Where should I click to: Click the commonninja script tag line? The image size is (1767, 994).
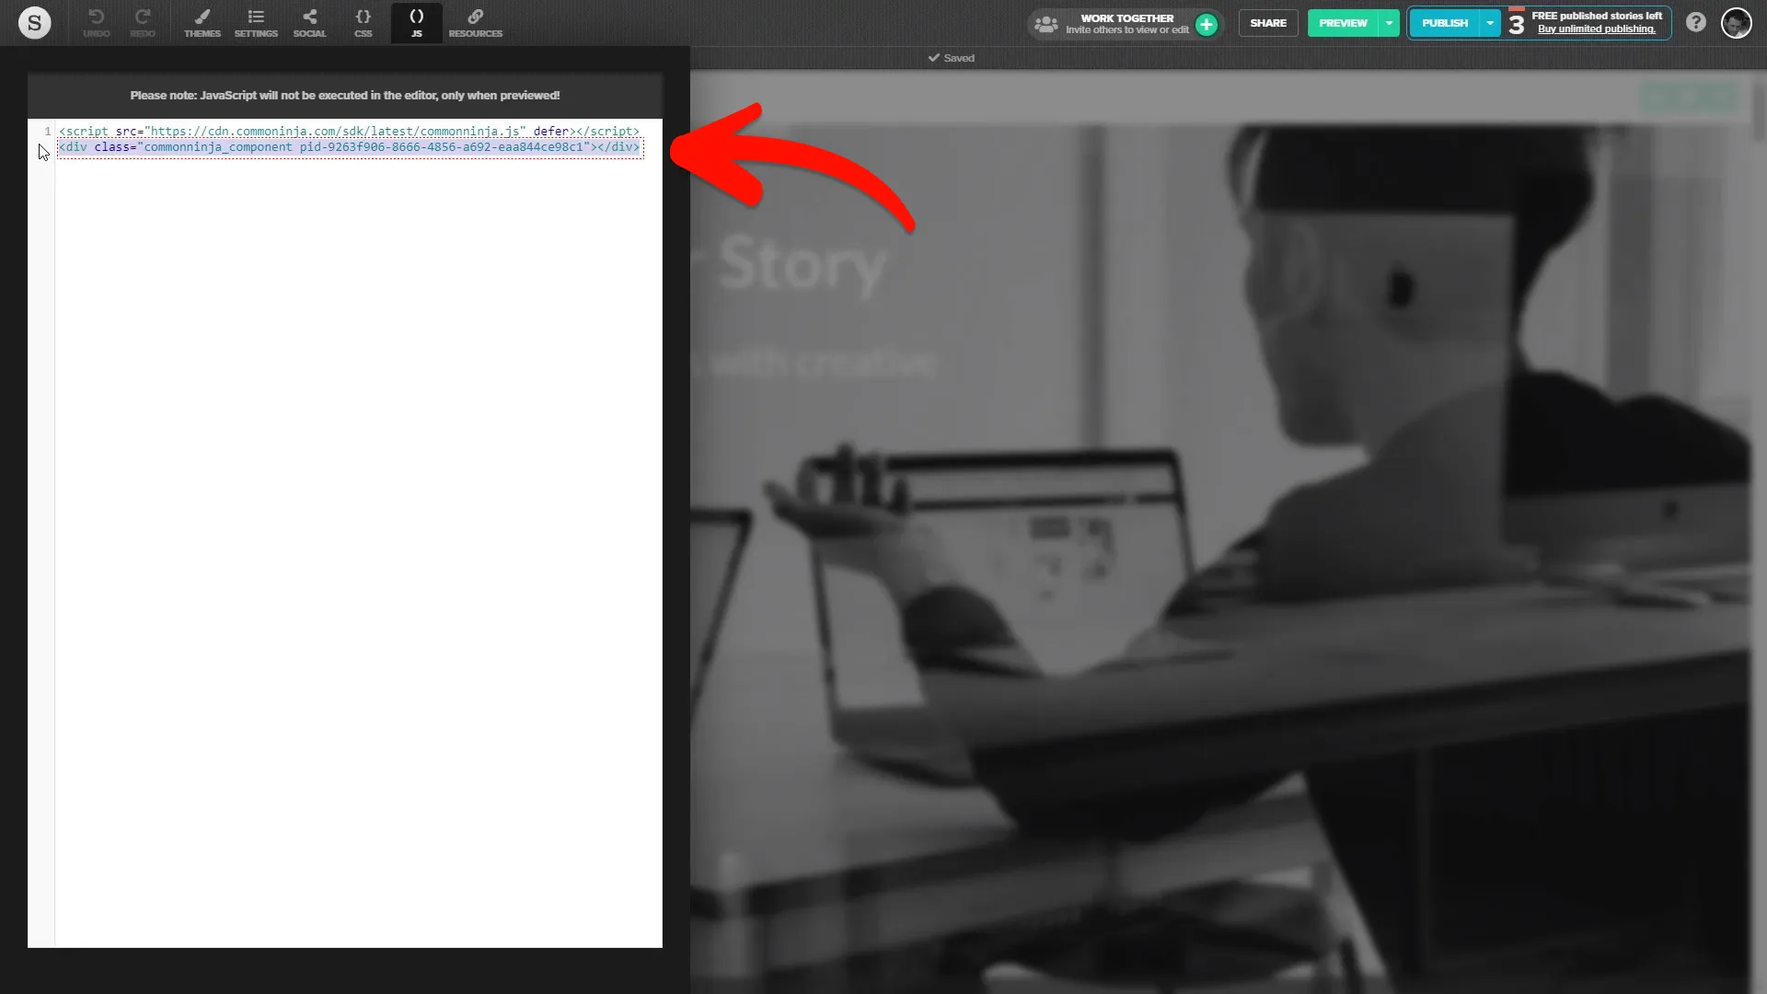[x=349, y=132]
